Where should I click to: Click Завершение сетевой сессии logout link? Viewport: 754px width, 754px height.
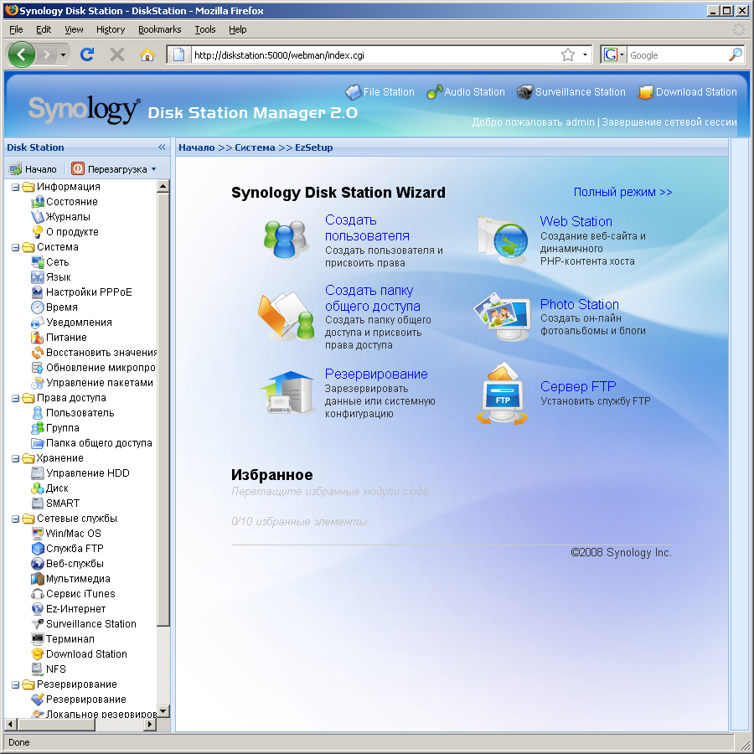tap(669, 122)
